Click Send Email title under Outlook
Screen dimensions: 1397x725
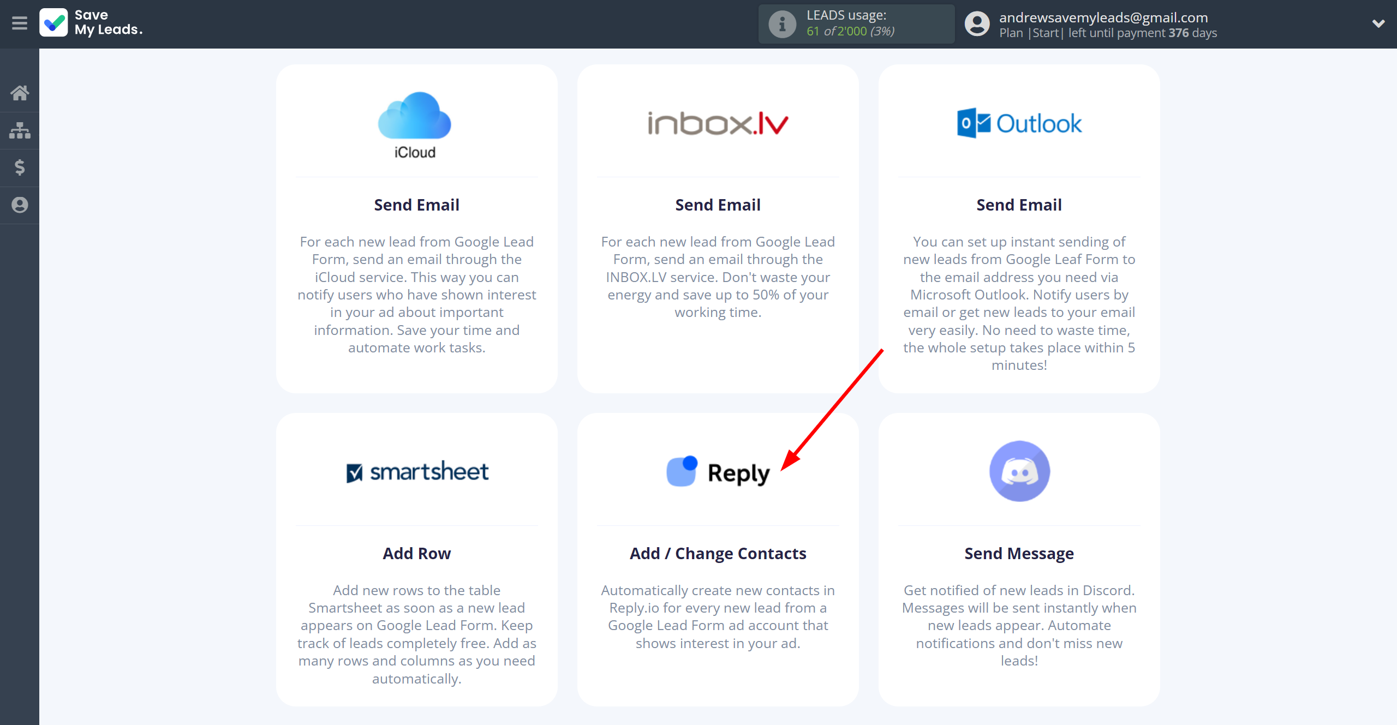[1019, 205]
